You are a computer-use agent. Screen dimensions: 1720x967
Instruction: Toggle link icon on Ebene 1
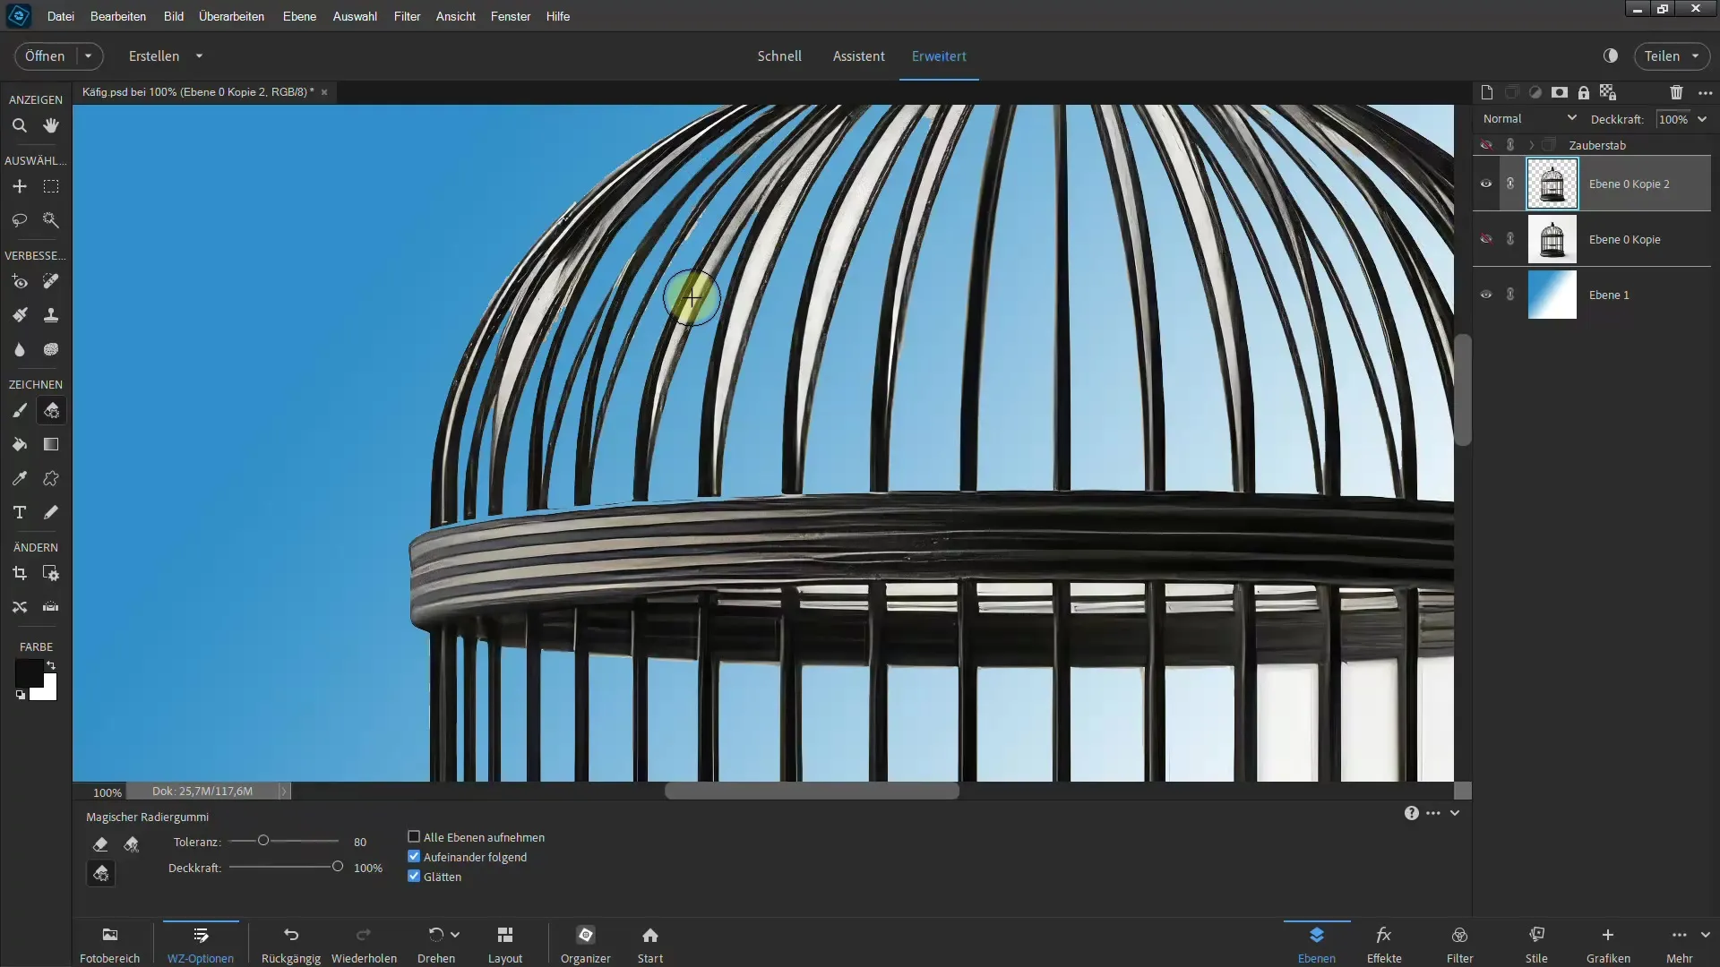pyautogui.click(x=1510, y=295)
